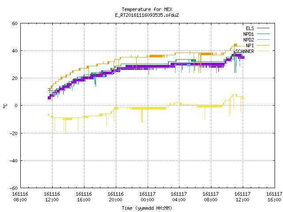Click the filename E_RT20161116093535.sfduZ subtitle
The height and width of the screenshot is (212, 283).
147,15
